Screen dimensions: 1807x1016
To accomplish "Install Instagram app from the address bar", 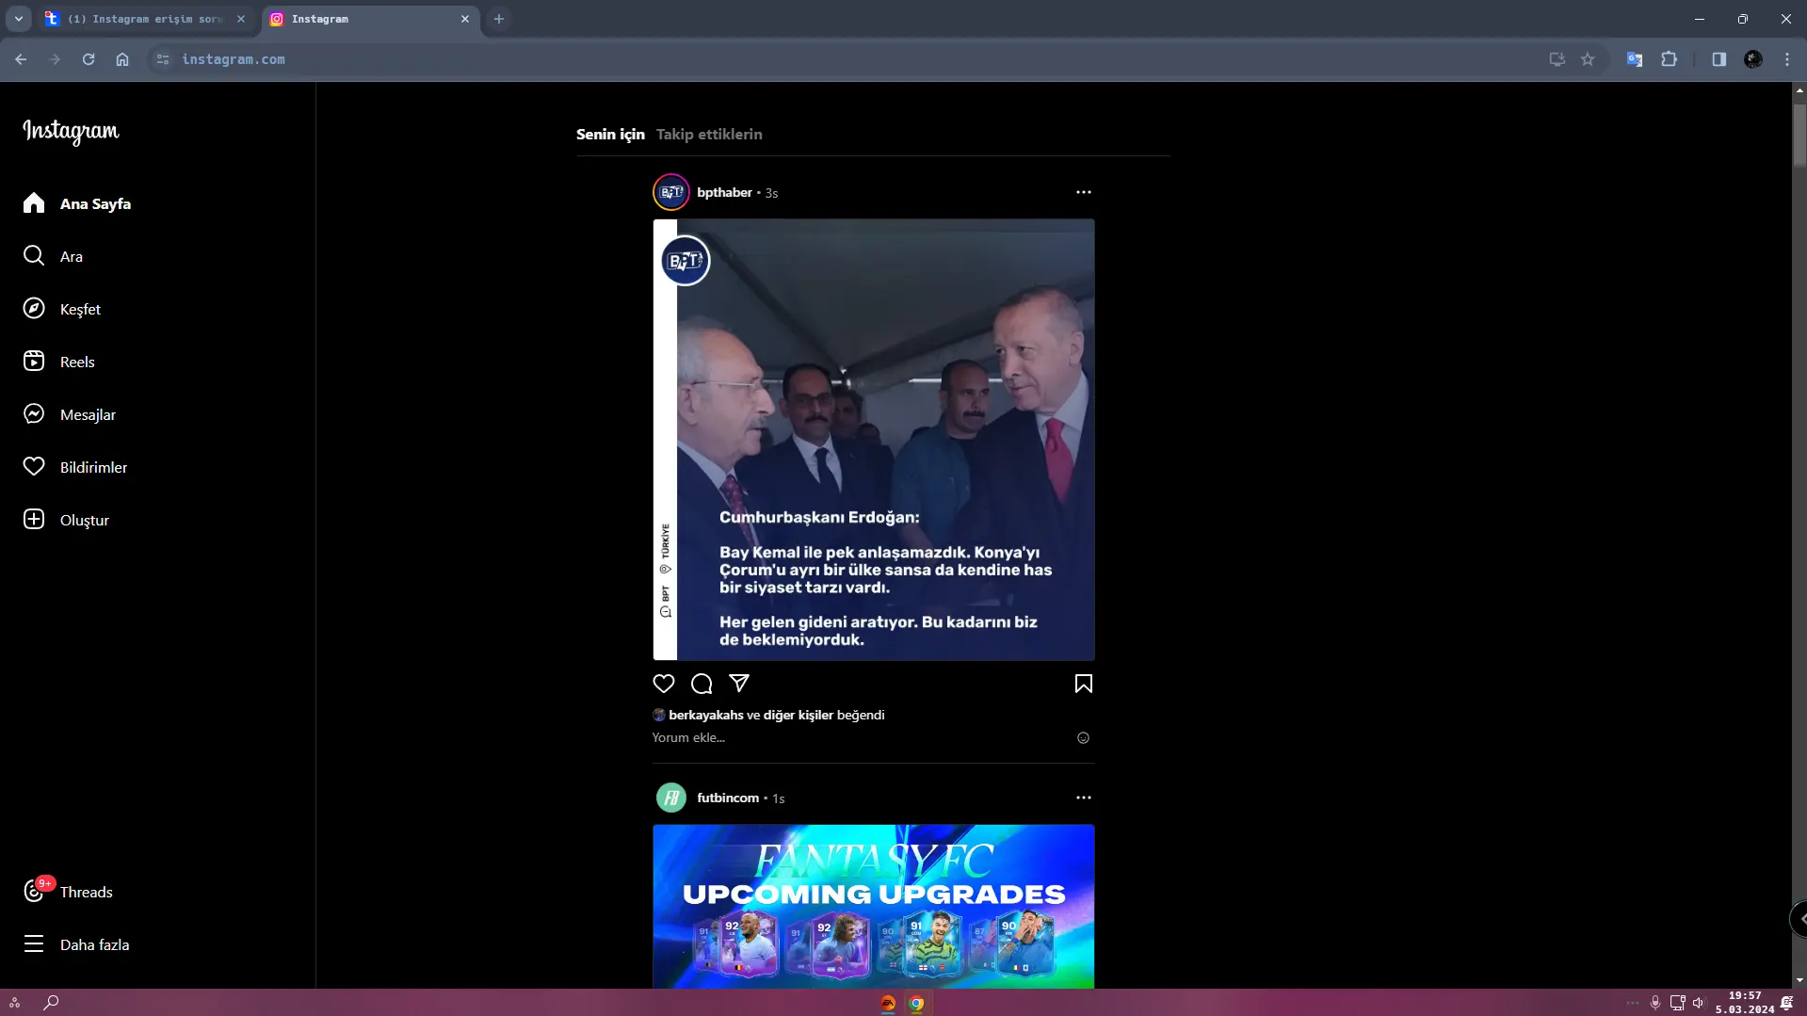I will 1557,59.
